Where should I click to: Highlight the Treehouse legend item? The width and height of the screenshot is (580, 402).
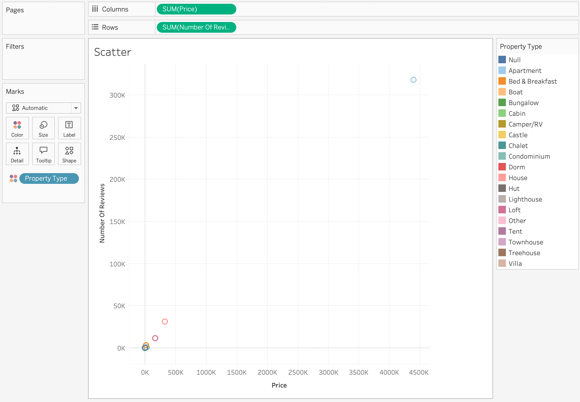coord(524,253)
